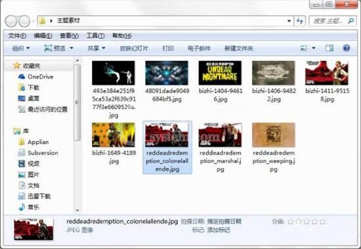Viewport: 361px width, 249px height.
Task: Click details pane preview thumbnail
Action: 33,229
